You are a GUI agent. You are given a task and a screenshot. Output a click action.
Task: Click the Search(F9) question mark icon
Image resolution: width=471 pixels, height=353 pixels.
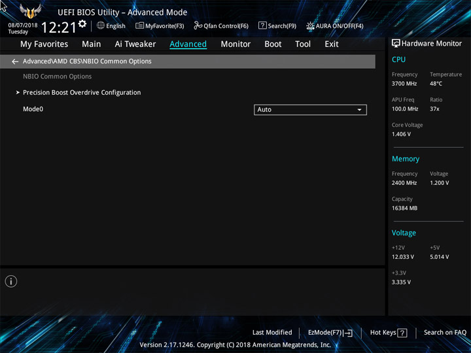262,25
